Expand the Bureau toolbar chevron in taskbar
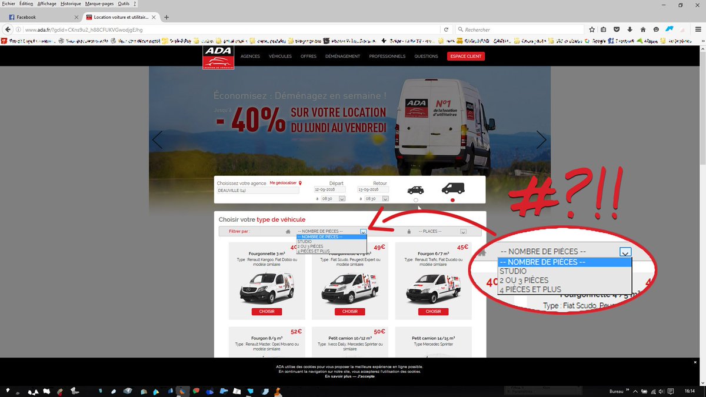 point(628,390)
